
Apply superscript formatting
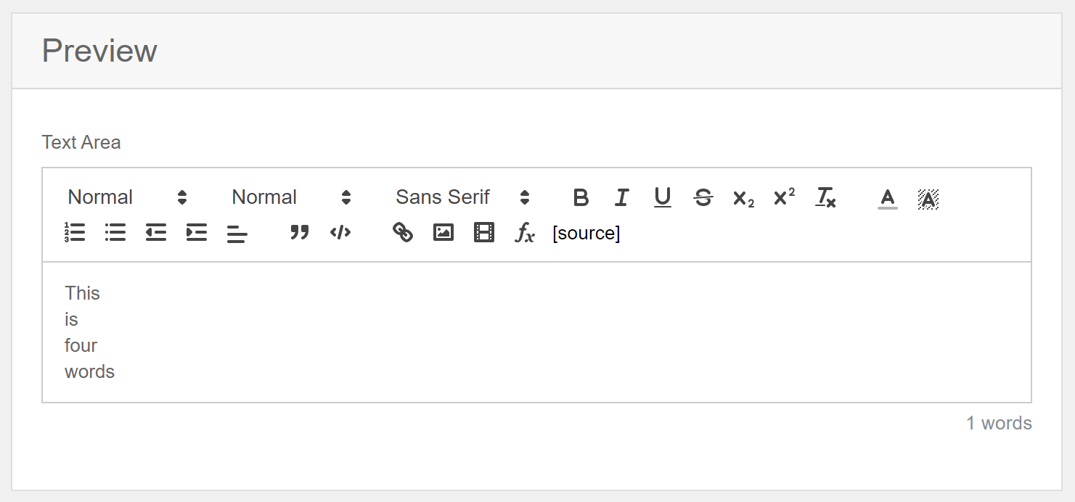click(784, 197)
